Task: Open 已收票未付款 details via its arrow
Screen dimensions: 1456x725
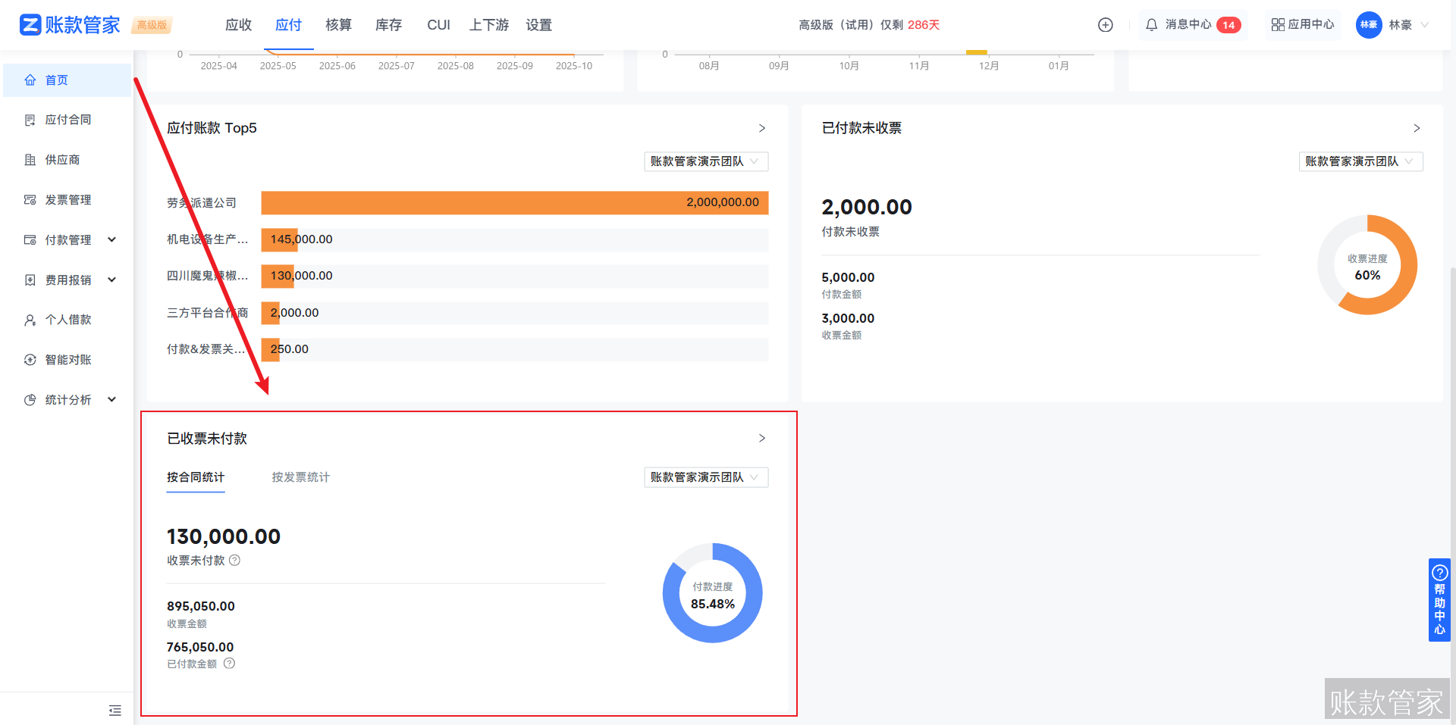Action: click(762, 438)
